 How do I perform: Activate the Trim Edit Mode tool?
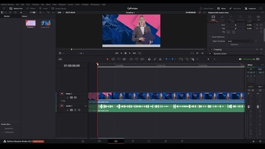(x=113, y=59)
